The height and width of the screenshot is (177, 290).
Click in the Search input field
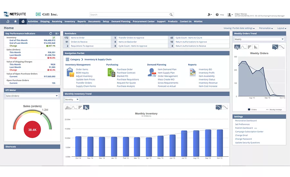coord(130,14)
